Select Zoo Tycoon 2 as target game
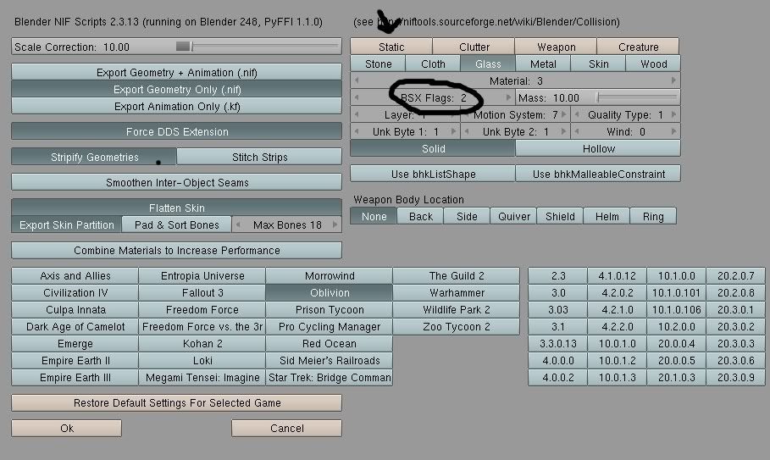 (457, 326)
